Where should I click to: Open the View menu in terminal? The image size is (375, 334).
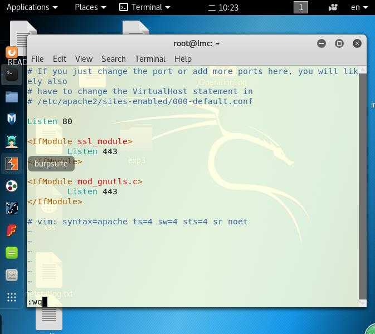tap(84, 59)
